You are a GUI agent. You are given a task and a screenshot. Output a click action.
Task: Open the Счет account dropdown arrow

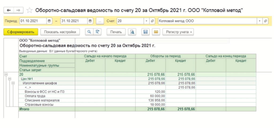click(x=146, y=21)
